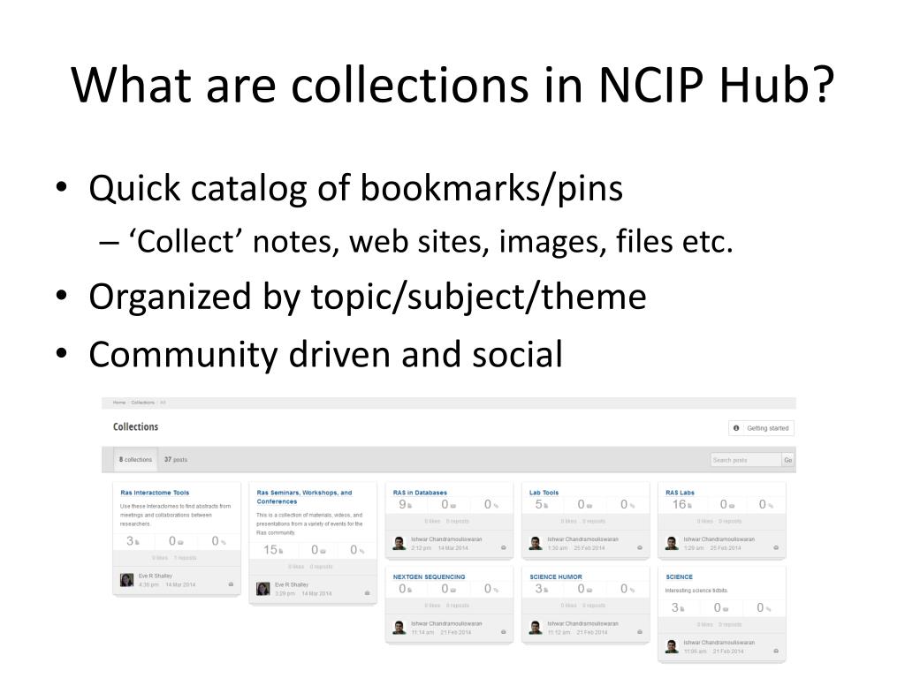The height and width of the screenshot is (678, 905).
Task: Click the 3 posts count on Ras Interactome Tools
Action: (133, 541)
